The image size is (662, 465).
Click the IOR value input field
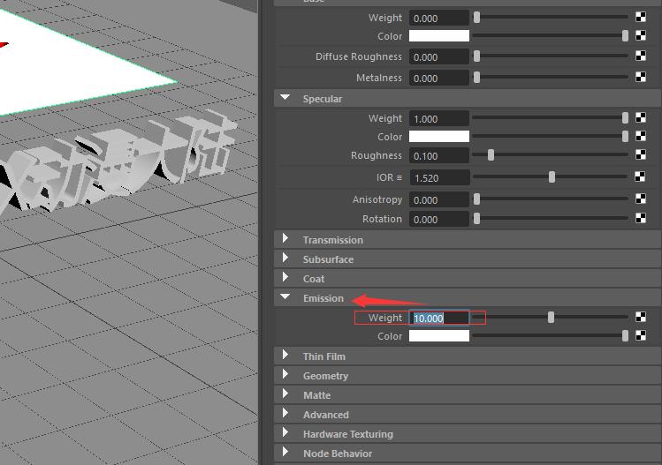tap(439, 178)
